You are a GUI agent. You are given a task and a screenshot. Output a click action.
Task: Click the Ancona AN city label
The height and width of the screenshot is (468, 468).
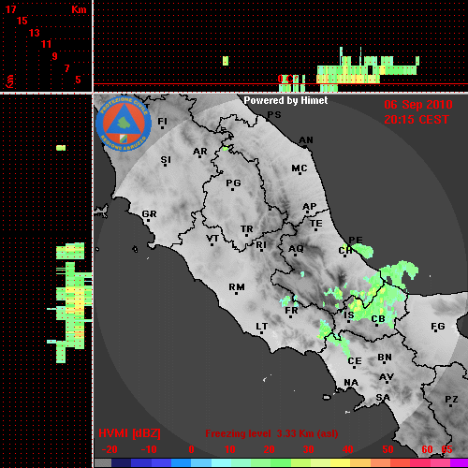click(306, 140)
